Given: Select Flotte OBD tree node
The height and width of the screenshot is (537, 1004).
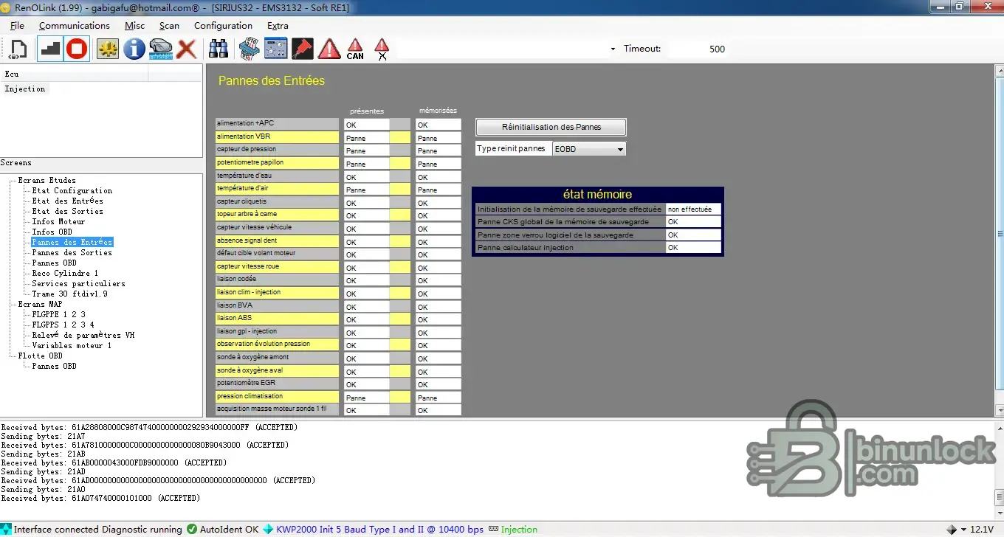Looking at the screenshot, I should [40, 356].
